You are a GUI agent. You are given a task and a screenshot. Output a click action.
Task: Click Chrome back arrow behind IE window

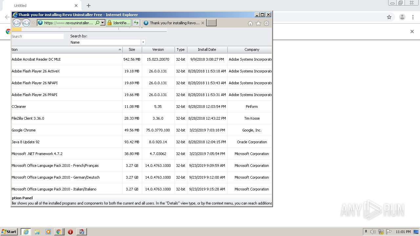tap(7, 17)
